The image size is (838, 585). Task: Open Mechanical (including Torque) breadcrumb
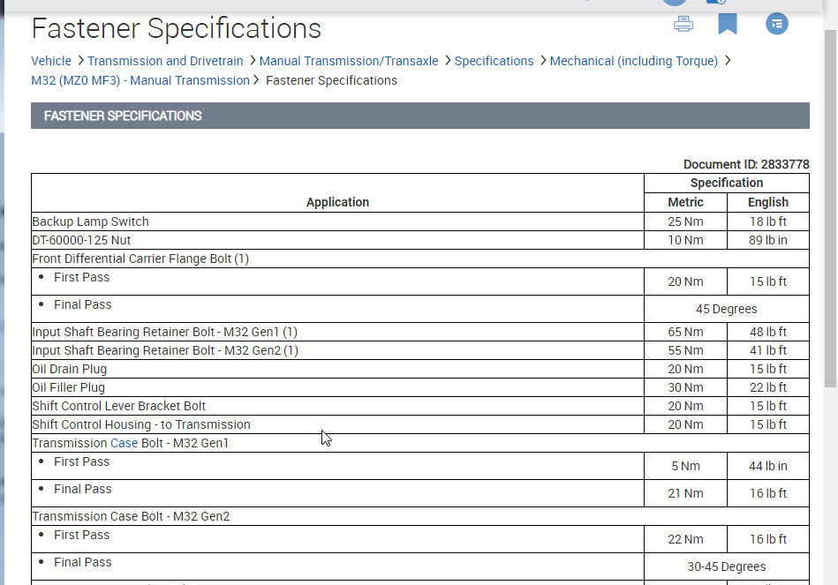click(633, 61)
